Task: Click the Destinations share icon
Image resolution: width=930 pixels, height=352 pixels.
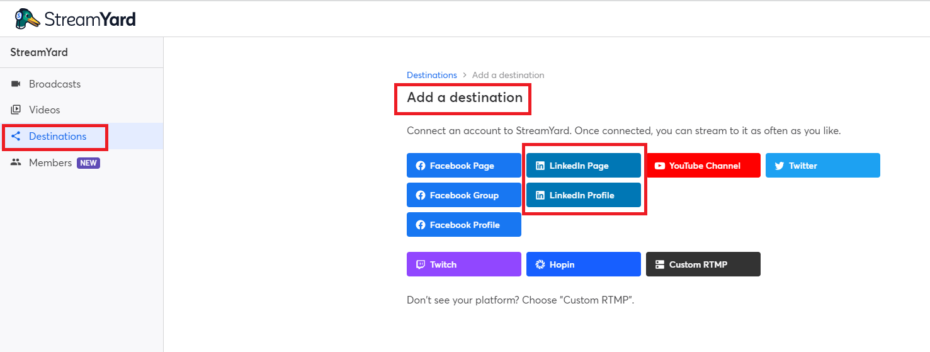Action: 16,136
